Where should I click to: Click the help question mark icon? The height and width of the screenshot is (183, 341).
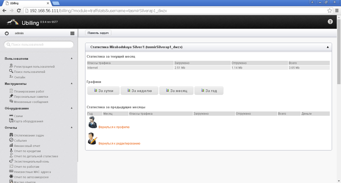pyautogui.click(x=330, y=22)
